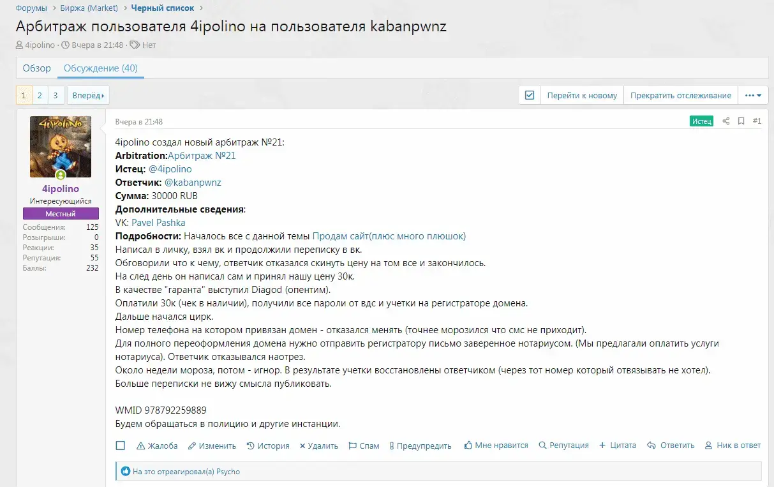The image size is (774, 487).
Task: Go to page 2 of discussion
Action: click(40, 96)
